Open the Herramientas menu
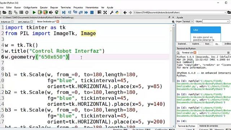The height and width of the screenshot is (130, 231). pos(92,7)
